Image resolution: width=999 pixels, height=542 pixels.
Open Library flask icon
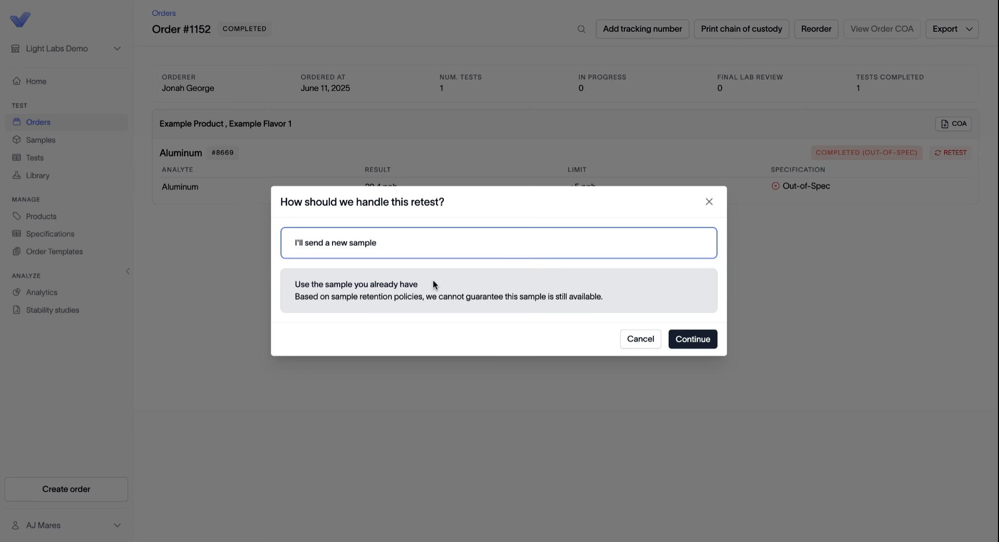[17, 175]
